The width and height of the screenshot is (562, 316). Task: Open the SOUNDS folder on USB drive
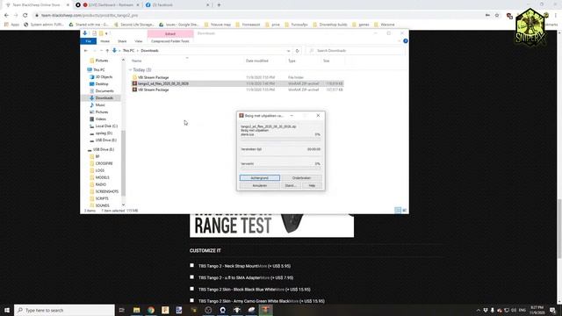(102, 205)
